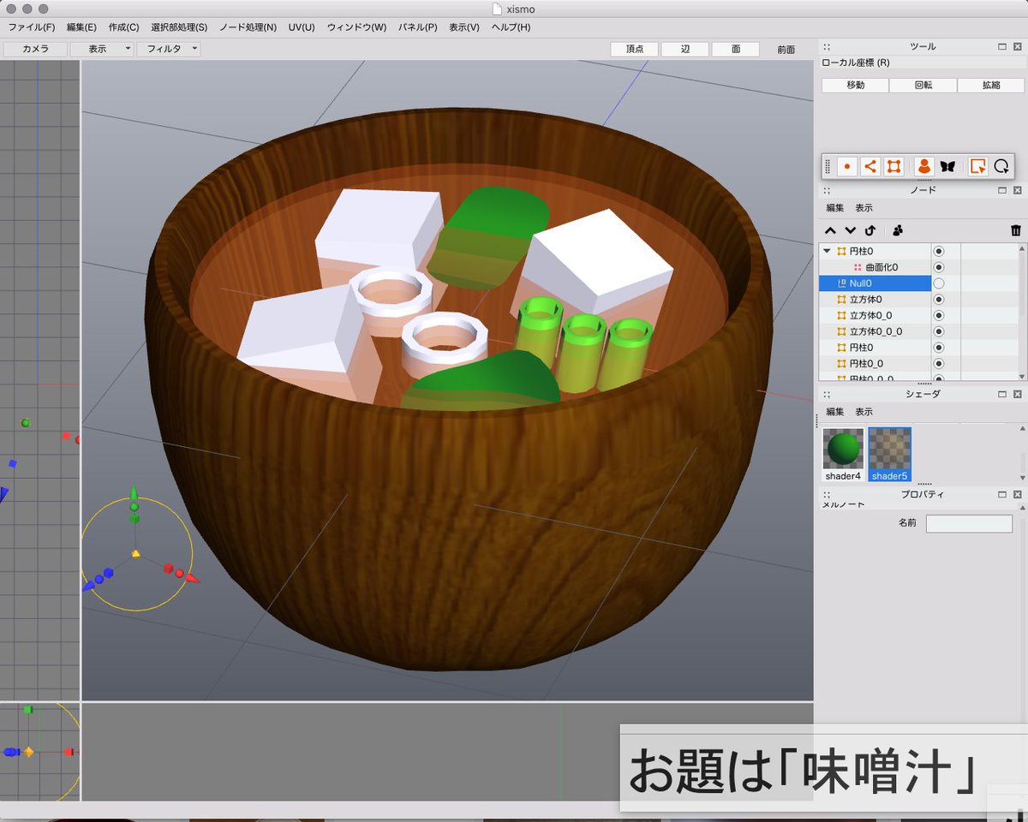Click the people group icon in node panel
The height and width of the screenshot is (822, 1028).
coord(898,230)
